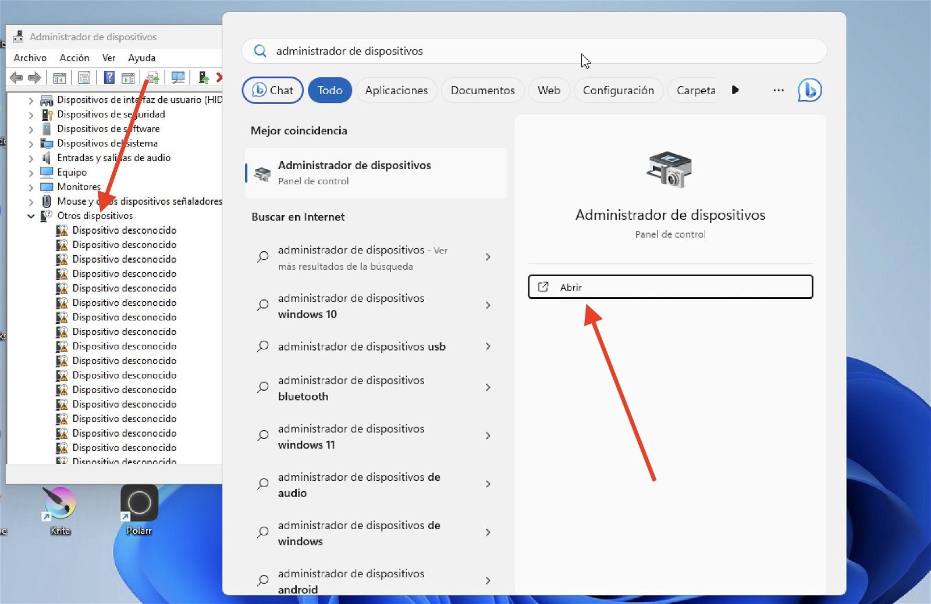Select 'administrador de dispositivos usb' suggestion
This screenshot has width=931, height=604.
376,346
